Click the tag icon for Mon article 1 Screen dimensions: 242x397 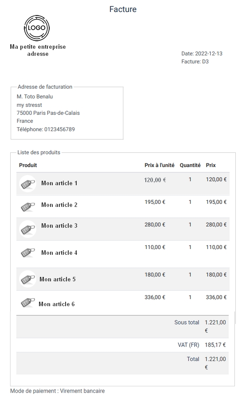coord(28,184)
